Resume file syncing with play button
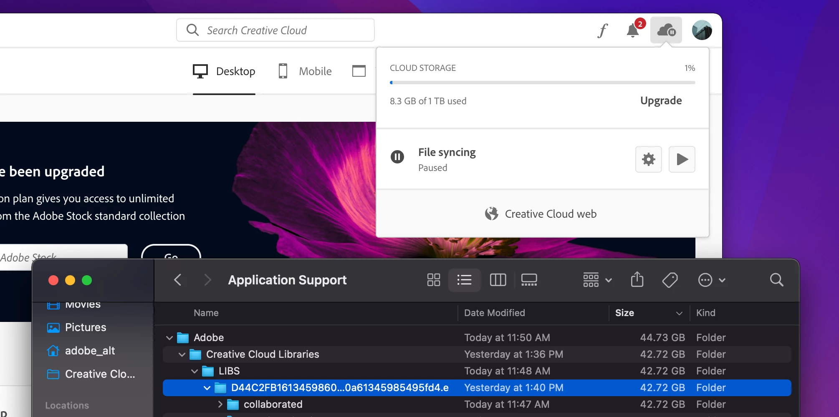This screenshot has width=839, height=417. point(682,159)
